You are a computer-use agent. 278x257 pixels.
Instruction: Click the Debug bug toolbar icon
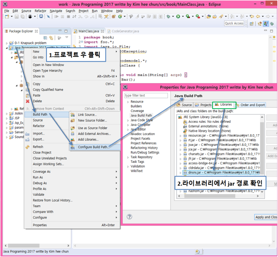click(x=168, y=16)
